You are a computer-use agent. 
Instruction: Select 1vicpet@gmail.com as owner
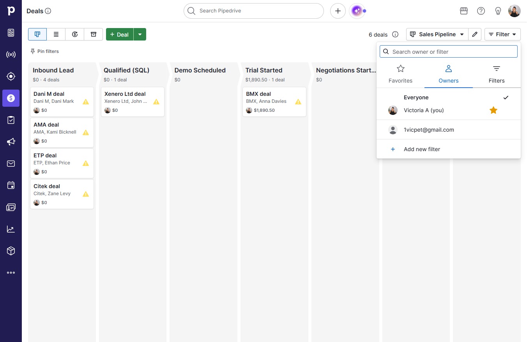point(449,130)
